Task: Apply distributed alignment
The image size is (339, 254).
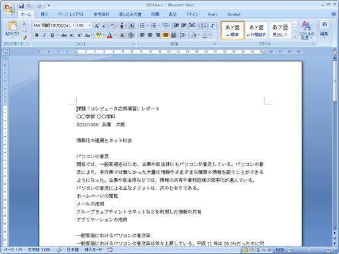Action: pos(173,35)
